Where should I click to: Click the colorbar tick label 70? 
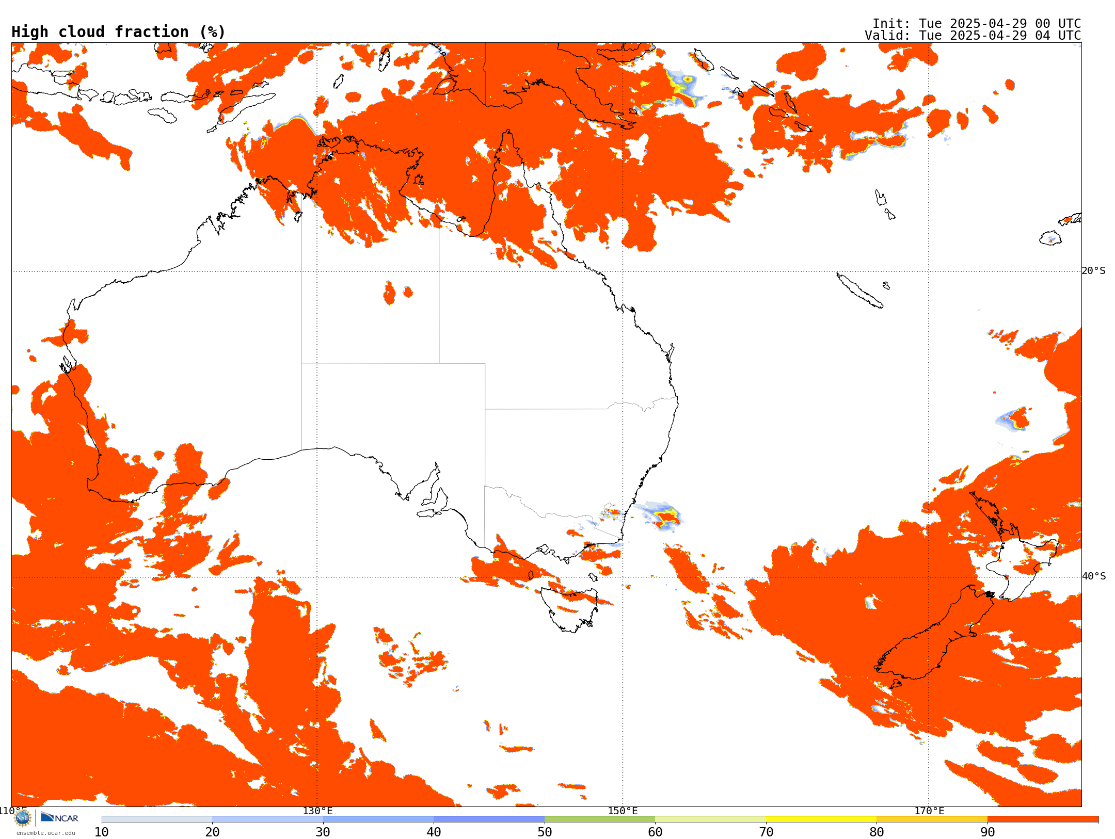766,832
